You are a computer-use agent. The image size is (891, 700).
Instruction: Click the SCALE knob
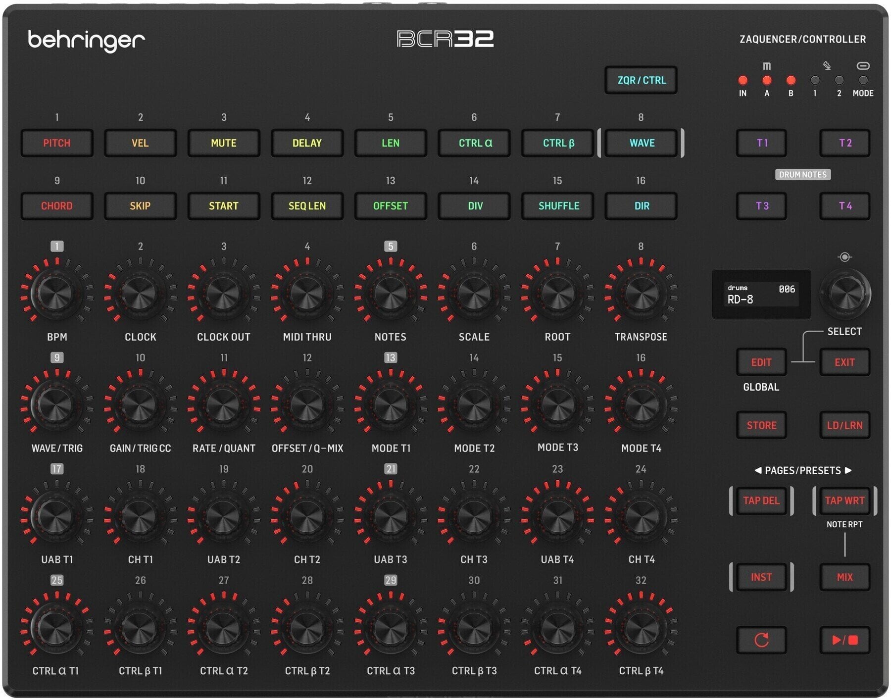pos(474,294)
